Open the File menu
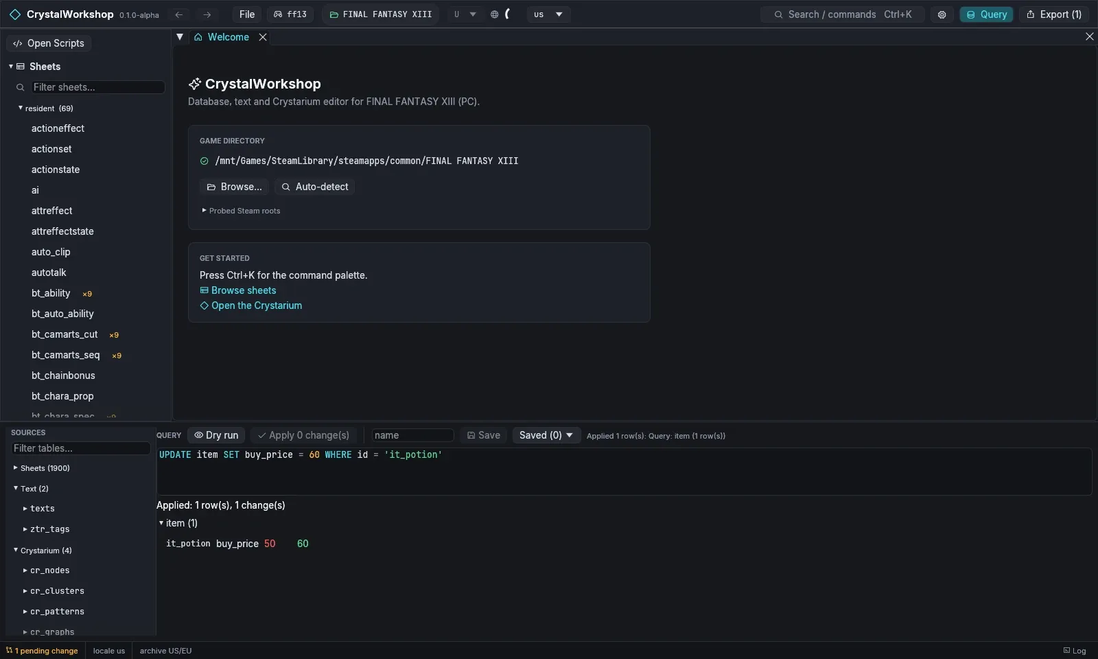This screenshot has width=1098, height=659. click(247, 14)
